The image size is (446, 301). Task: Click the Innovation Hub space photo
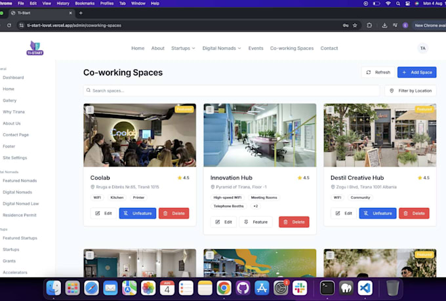(260, 135)
